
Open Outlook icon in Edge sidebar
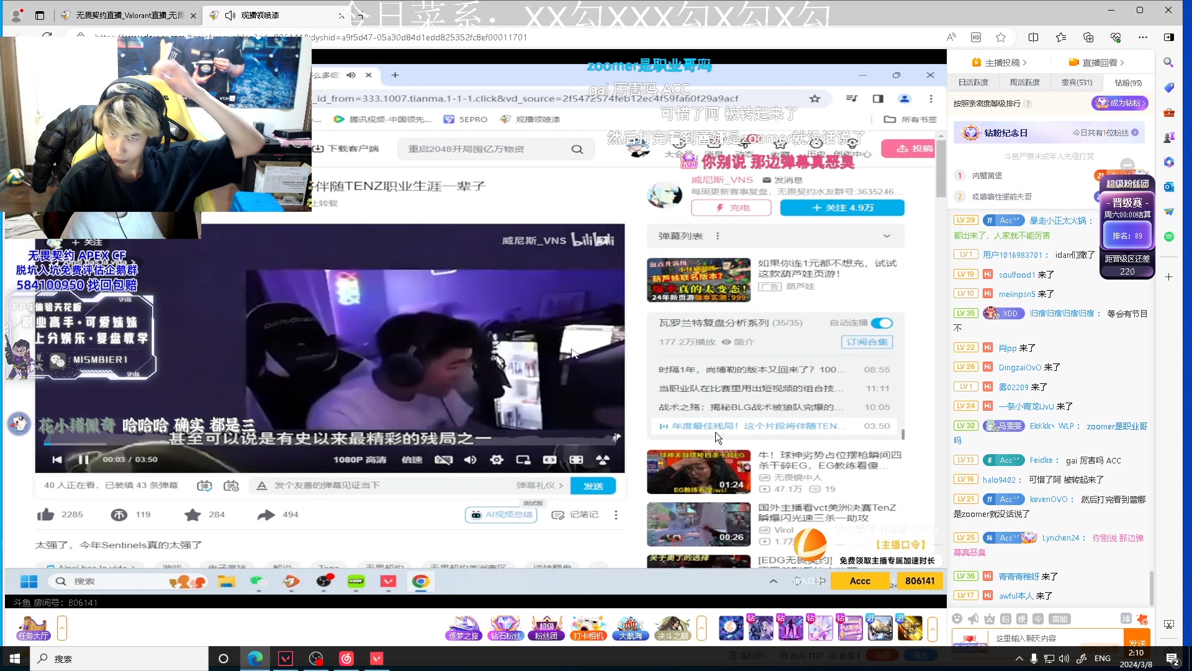[1168, 186]
